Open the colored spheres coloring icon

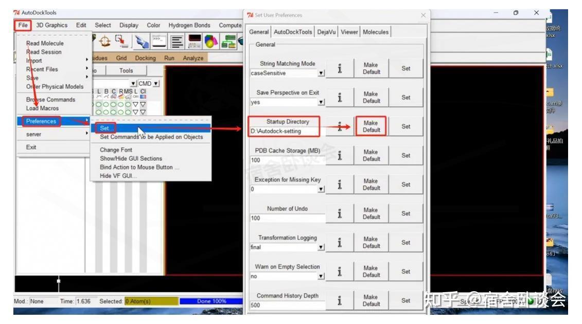click(210, 41)
